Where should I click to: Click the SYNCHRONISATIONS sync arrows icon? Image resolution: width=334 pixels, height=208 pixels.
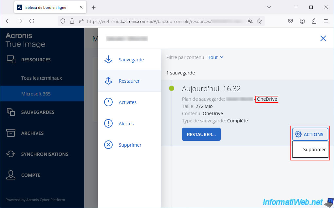pos(11,154)
